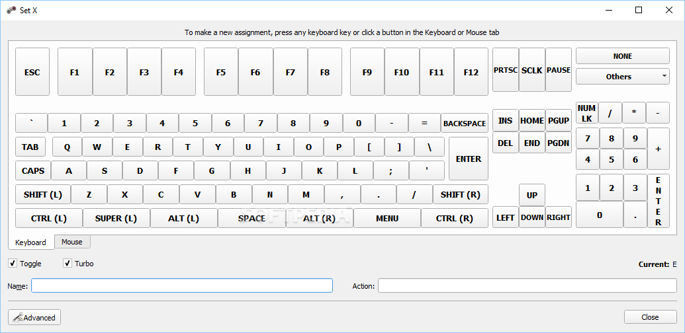The image size is (685, 333).
Task: Enable the Toggle checkbox
Action: [13, 263]
